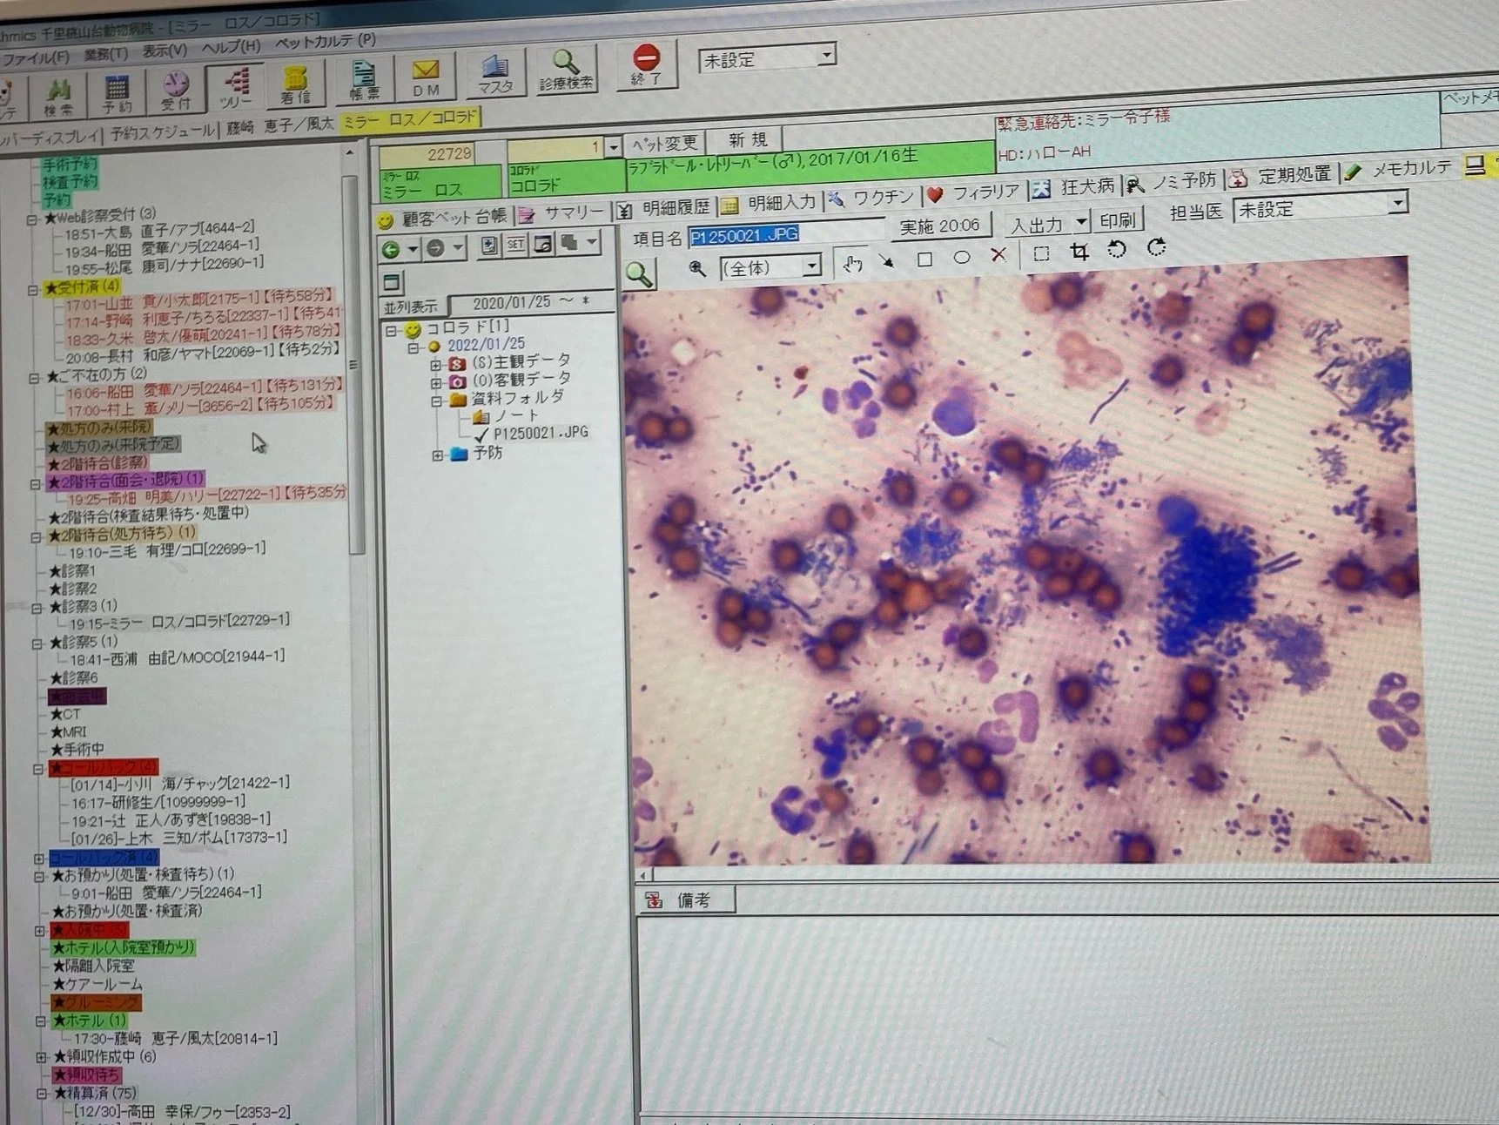
Task: Switch to the 明細履歴 tab
Action: tap(665, 208)
